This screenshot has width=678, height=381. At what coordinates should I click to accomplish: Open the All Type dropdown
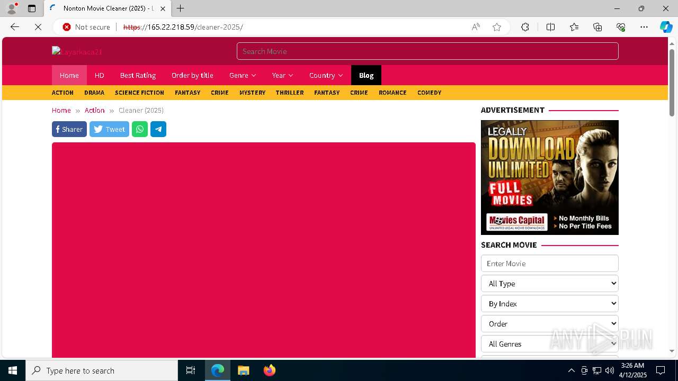[x=550, y=284]
